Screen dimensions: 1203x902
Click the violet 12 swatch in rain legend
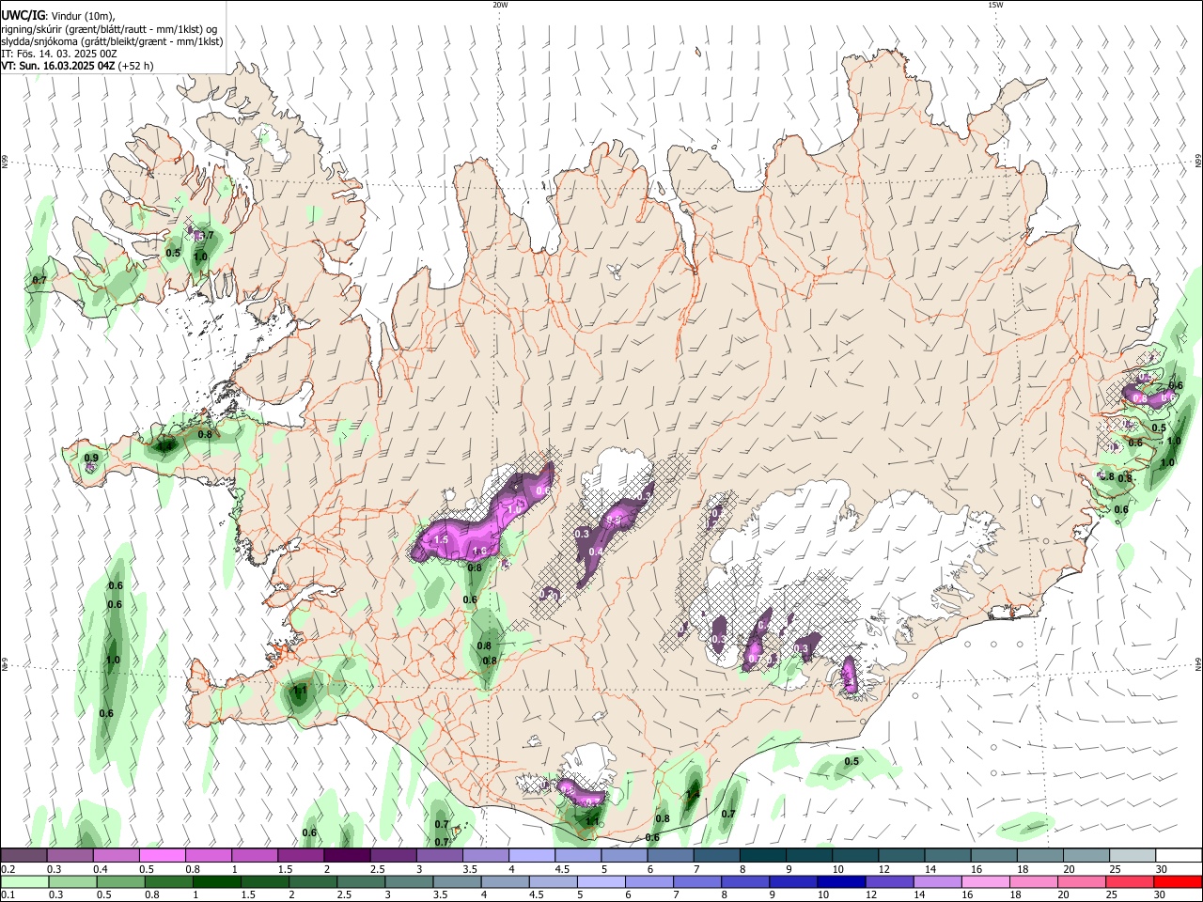[890, 881]
